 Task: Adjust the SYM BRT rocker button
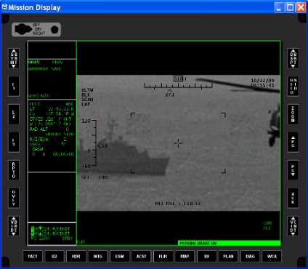14,58
